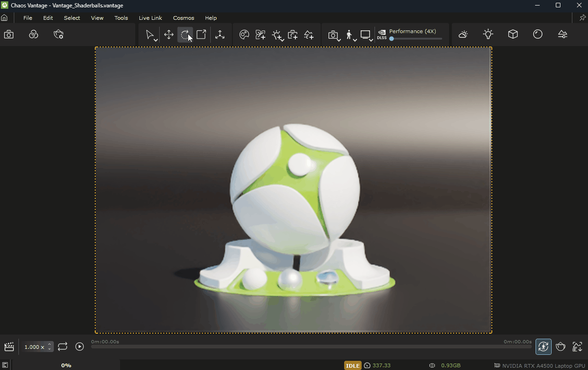
Task: Click the teapot icon in bottom bar
Action: point(560,347)
